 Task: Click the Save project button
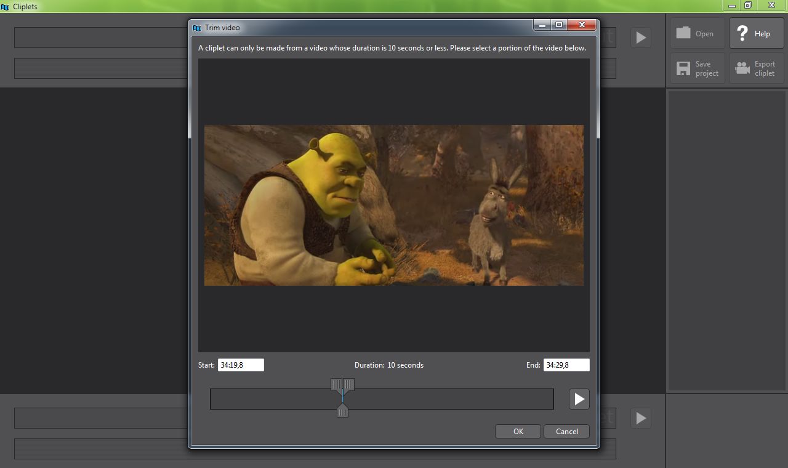(x=697, y=68)
